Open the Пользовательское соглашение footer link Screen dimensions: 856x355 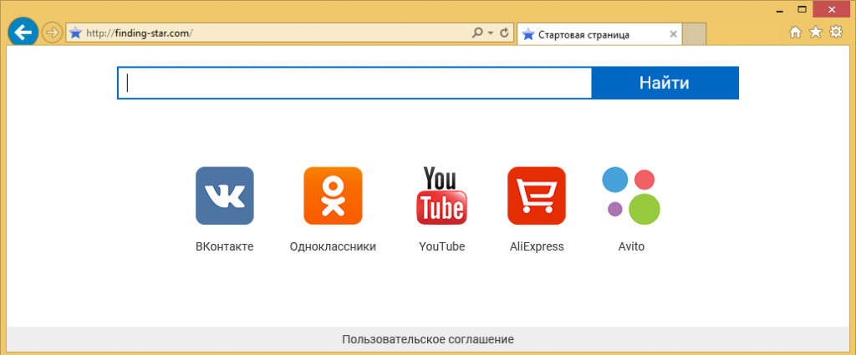coord(428,339)
